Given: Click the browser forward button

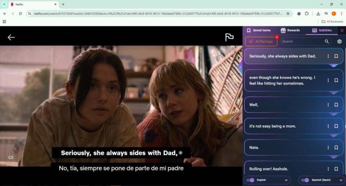Looking at the screenshot, I should tap(13, 14).
